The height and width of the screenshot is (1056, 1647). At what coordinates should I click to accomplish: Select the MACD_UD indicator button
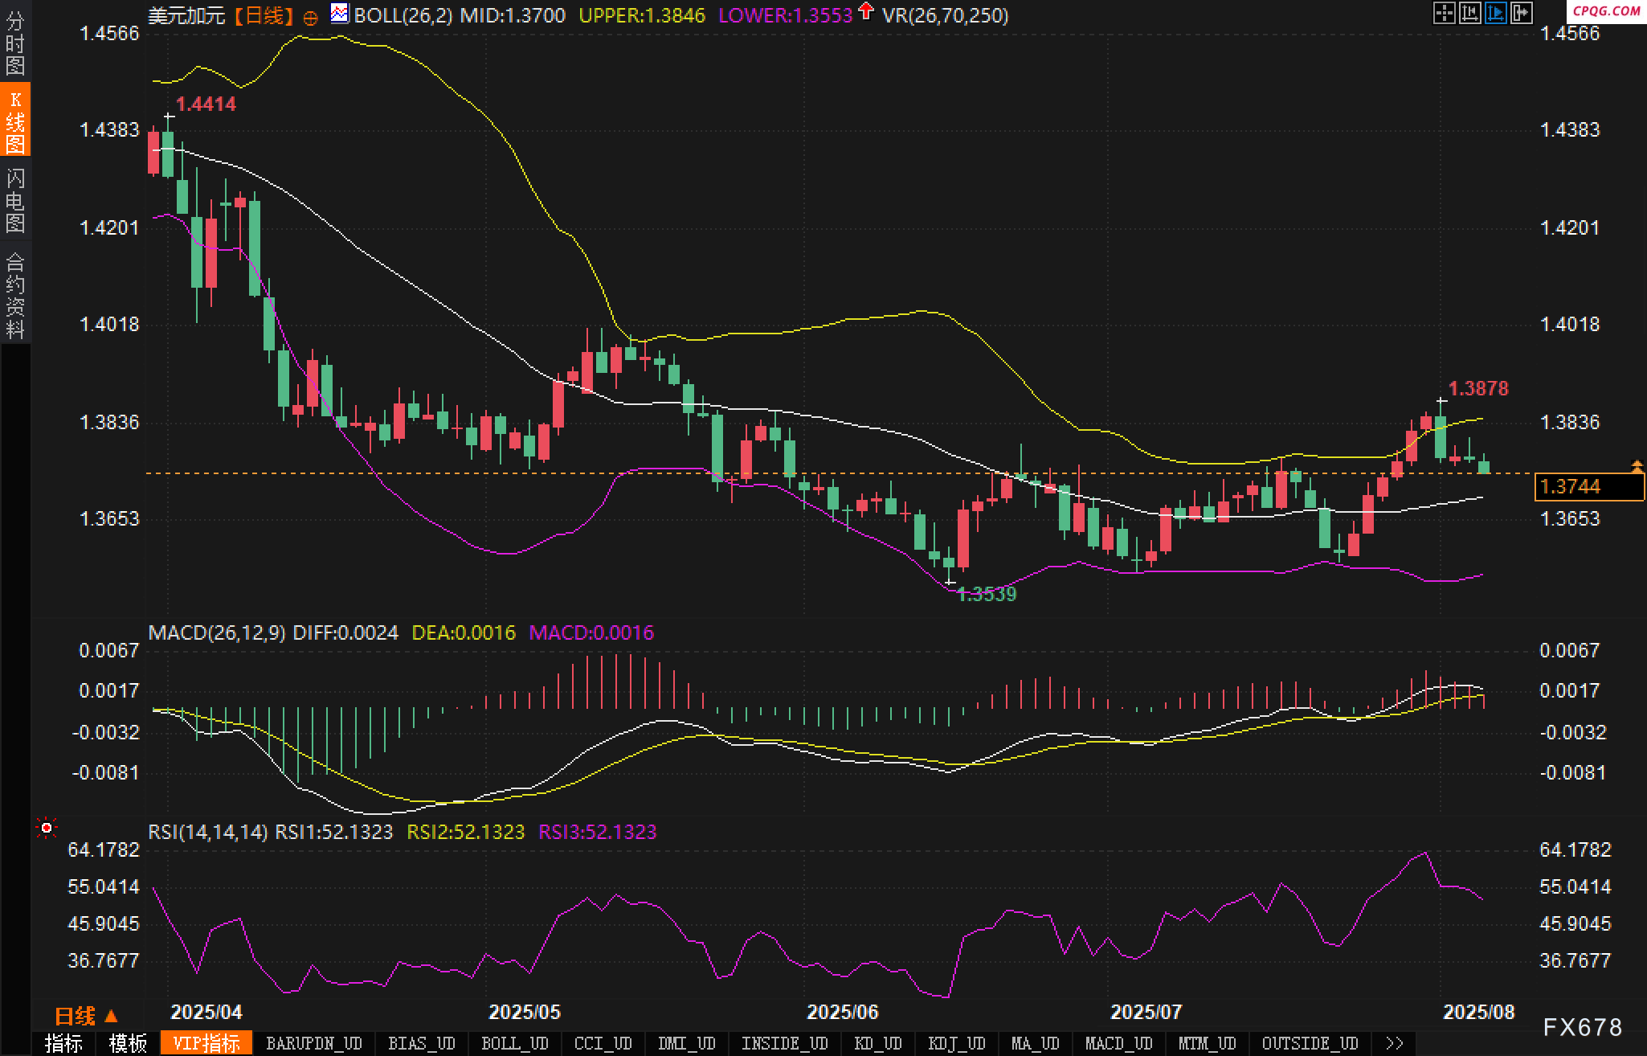1118,1043
